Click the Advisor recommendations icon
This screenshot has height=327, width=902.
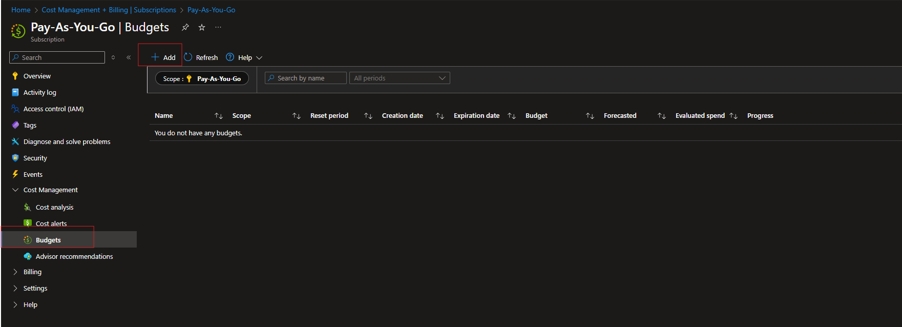(28, 256)
